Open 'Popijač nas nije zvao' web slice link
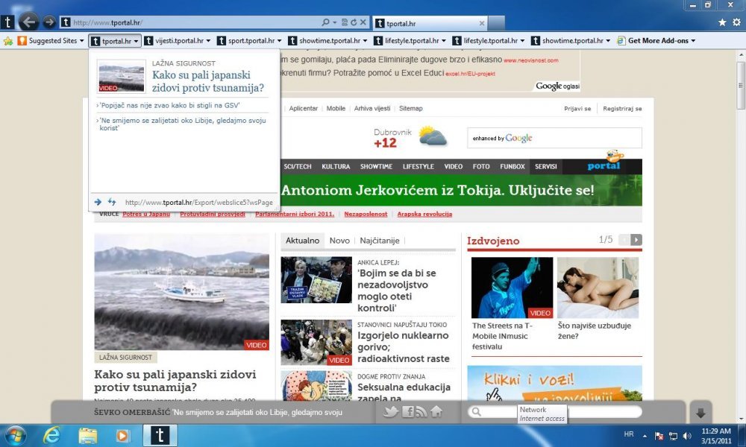The image size is (746, 447). 170,106
